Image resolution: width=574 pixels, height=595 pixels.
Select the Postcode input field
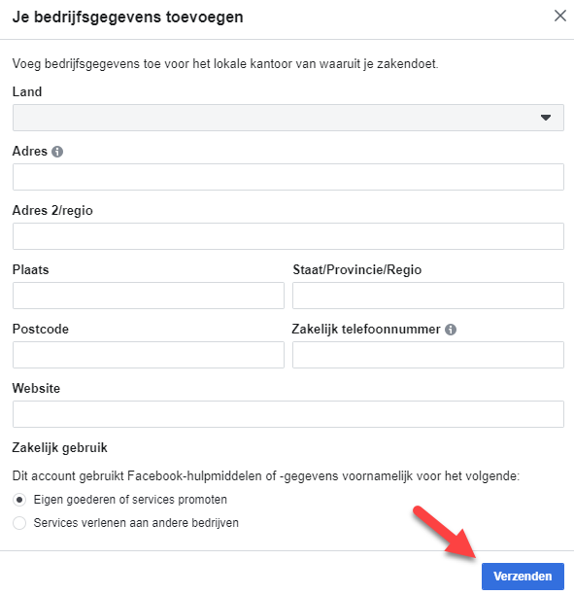(149, 355)
